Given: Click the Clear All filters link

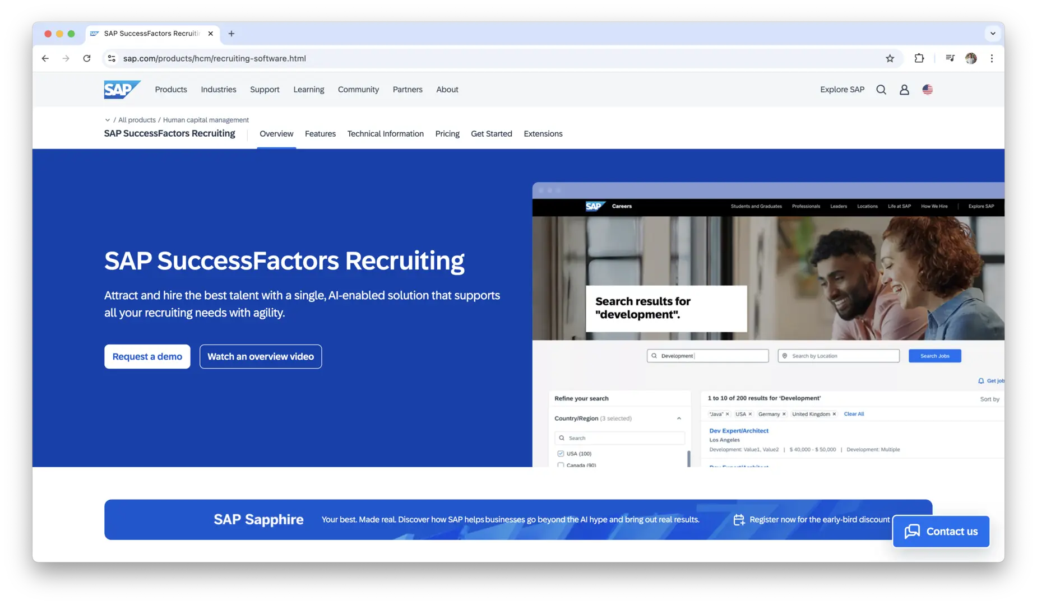Looking at the screenshot, I should pos(854,414).
